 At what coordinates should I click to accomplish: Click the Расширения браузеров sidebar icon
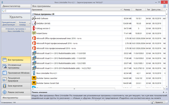click(4, 79)
